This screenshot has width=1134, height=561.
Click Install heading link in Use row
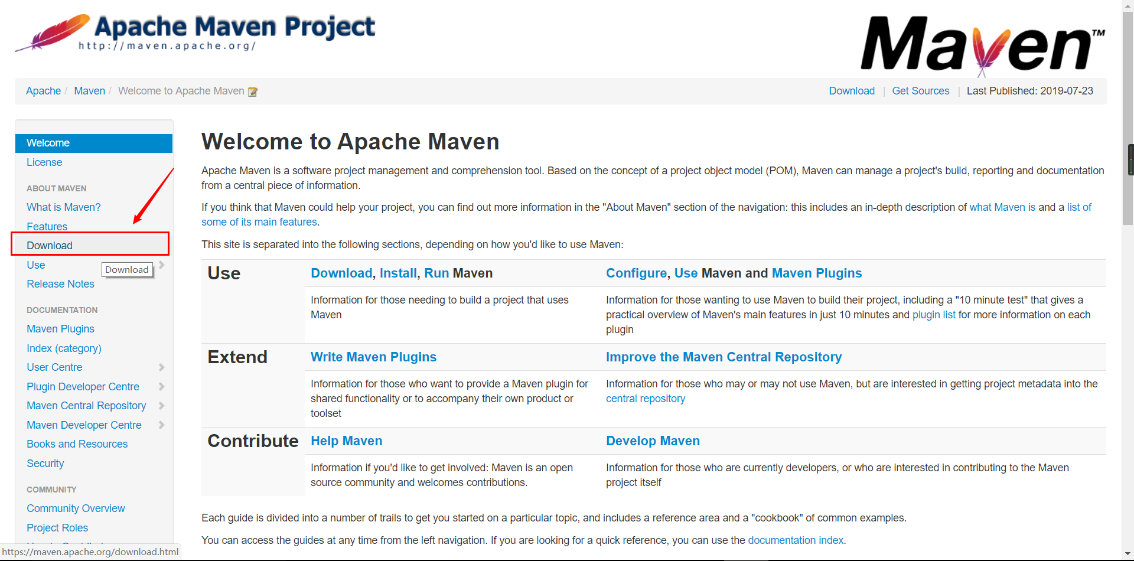398,273
